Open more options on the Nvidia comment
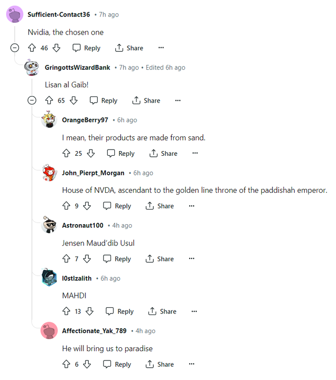The width and height of the screenshot is (336, 380). point(161,47)
